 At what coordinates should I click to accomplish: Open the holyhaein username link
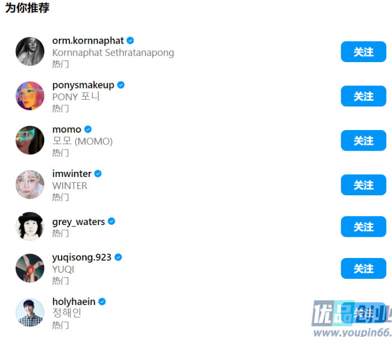pos(74,302)
